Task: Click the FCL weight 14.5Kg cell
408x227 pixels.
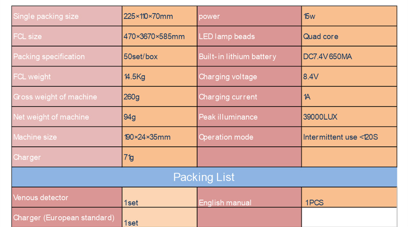Action: [x=160, y=76]
